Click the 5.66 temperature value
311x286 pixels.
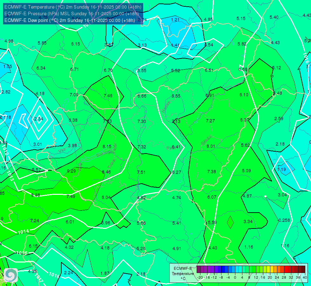coord(141,223)
